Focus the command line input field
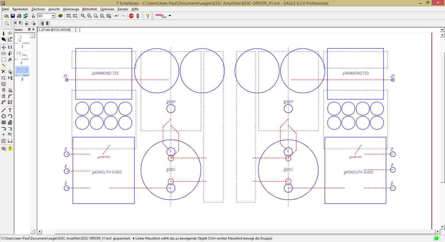Screen dimensions: 445x242 [260, 30]
